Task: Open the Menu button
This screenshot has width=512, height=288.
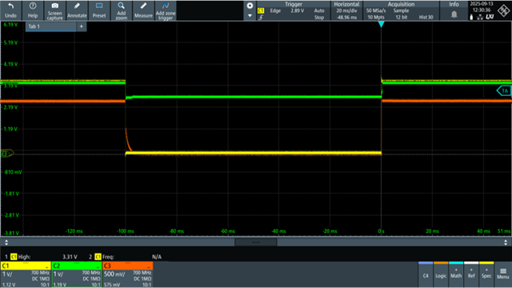Action: point(503,274)
